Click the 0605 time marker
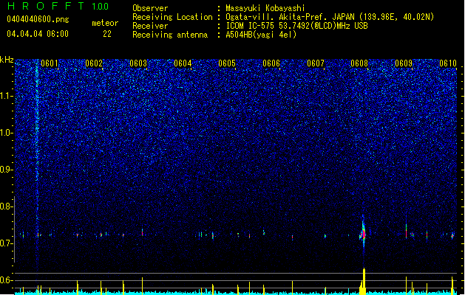This screenshot has width=465, height=295. (x=227, y=63)
